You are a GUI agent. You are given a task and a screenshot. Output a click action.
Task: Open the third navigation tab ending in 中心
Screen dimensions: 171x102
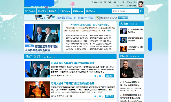click(53, 11)
